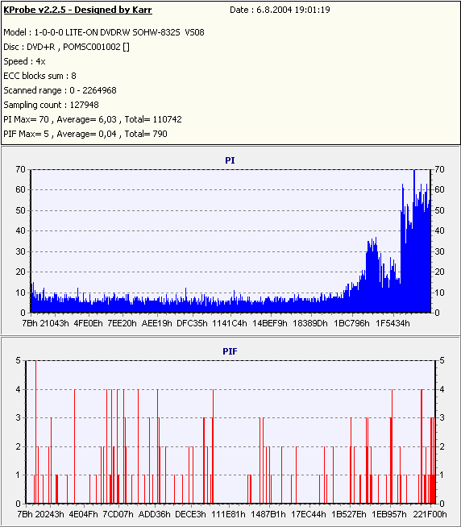Click the KProbe v2.2.5 underlined title

[77, 10]
